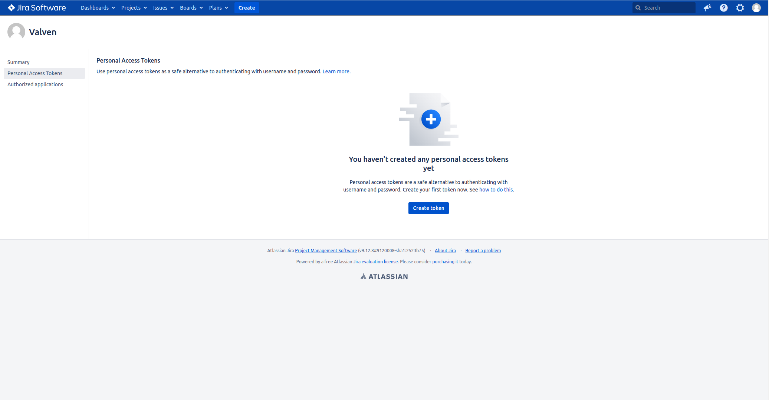Click the Valven username heading

(43, 32)
